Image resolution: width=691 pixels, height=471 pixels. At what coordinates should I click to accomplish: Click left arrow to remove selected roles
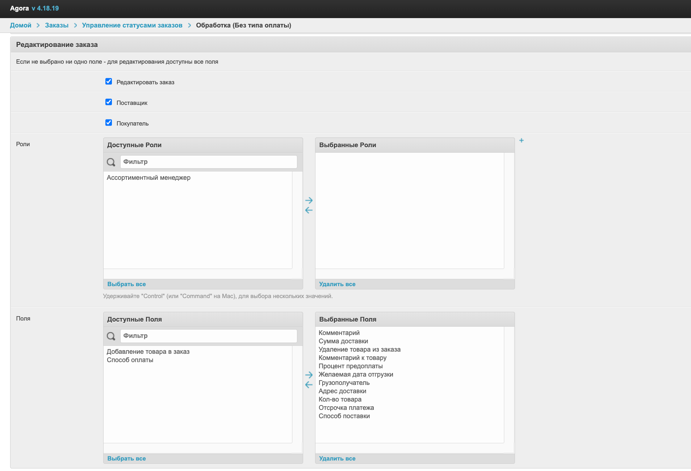[x=309, y=210]
